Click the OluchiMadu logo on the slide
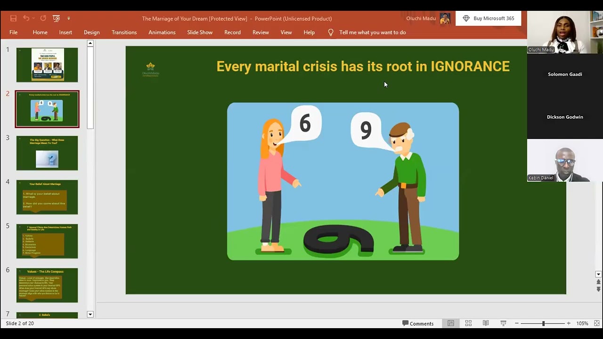 pos(150,69)
